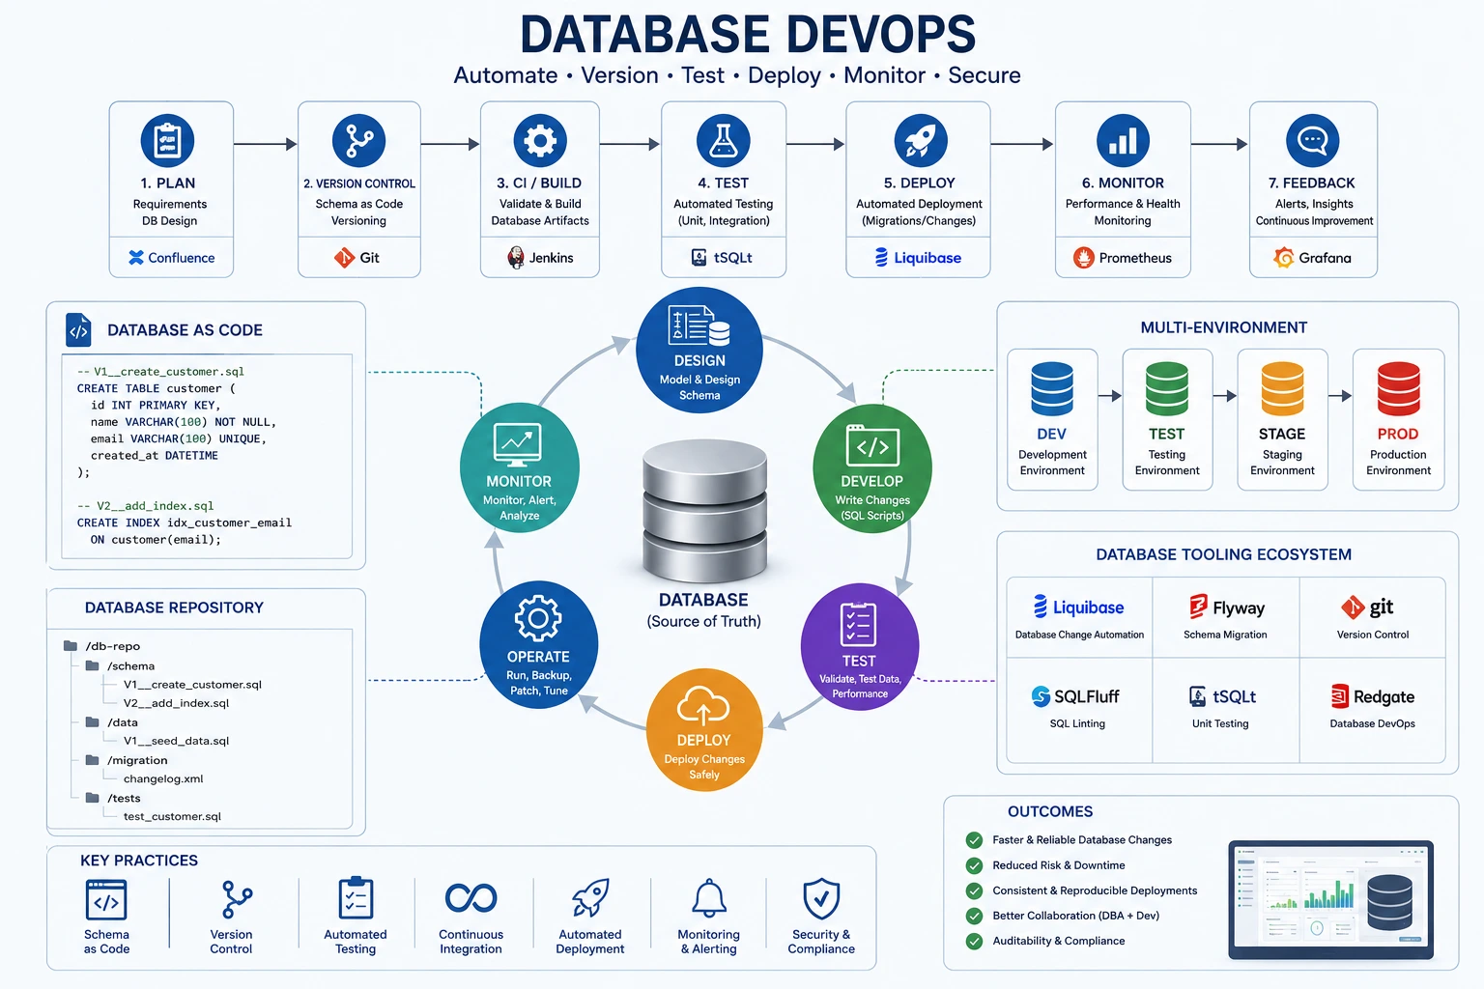Click the TEST green database icon
The image size is (1484, 989).
click(x=1167, y=388)
